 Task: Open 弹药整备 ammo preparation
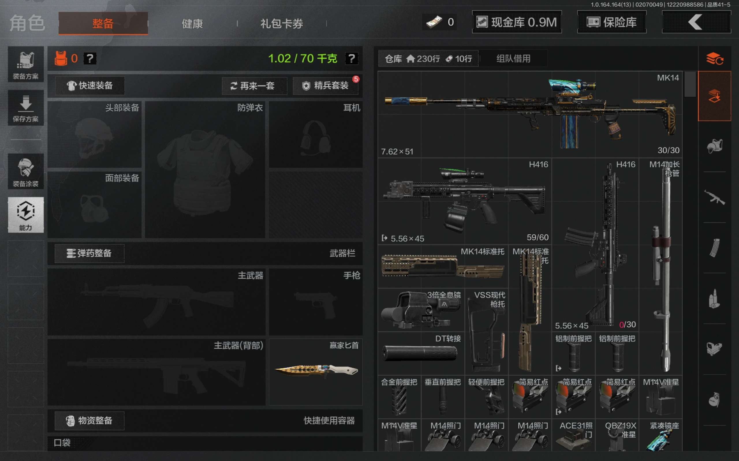pos(89,253)
